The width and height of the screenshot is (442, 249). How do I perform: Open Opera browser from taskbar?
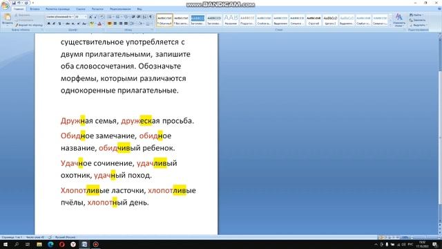click(61, 244)
